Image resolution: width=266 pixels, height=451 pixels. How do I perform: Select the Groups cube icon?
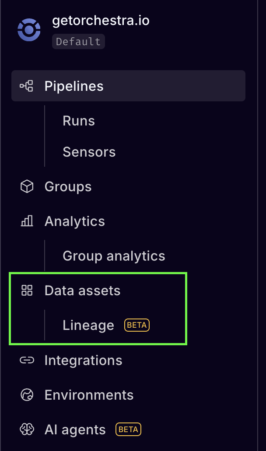coord(27,186)
